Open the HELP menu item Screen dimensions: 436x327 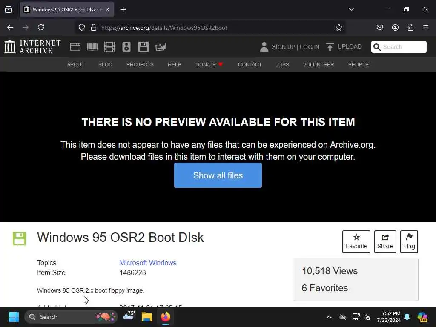pos(174,65)
